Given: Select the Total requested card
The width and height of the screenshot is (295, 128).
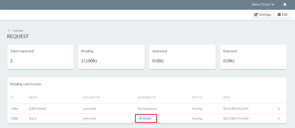Looking at the screenshot, I should click(40, 57).
